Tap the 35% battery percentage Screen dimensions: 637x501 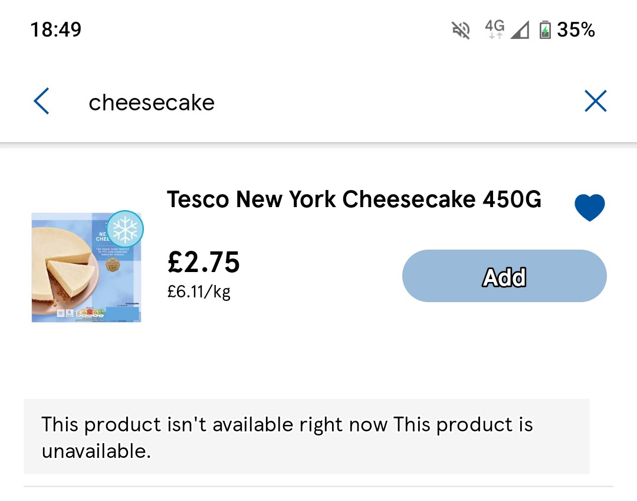pos(576,30)
